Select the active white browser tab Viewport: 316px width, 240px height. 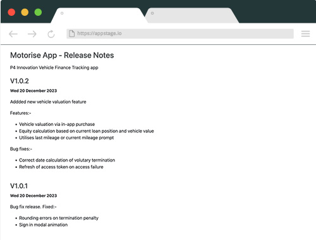pos(99,15)
